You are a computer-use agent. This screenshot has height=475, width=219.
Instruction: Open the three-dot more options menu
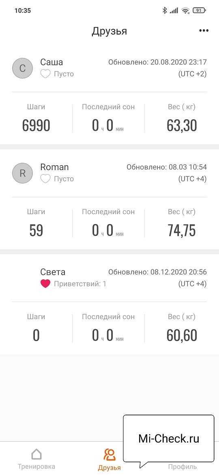[204, 30]
